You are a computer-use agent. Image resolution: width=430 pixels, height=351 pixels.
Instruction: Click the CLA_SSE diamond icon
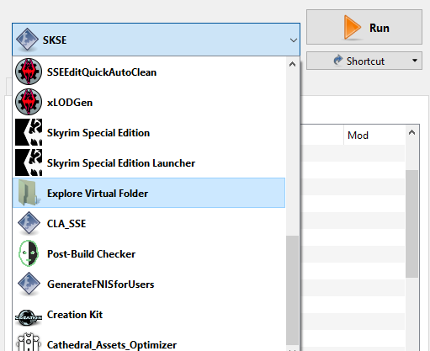29,223
